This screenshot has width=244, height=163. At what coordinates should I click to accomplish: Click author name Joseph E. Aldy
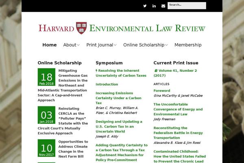(107, 137)
